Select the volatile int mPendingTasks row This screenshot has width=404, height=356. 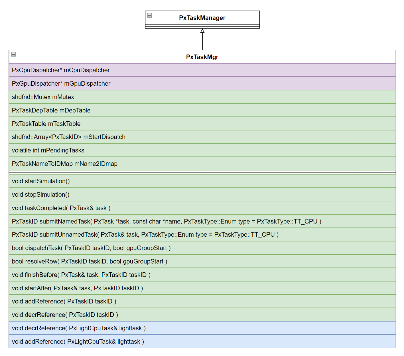48,150
